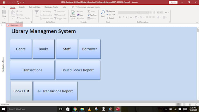Run Spelling check
This screenshot has height=112, width=199.
92,15
